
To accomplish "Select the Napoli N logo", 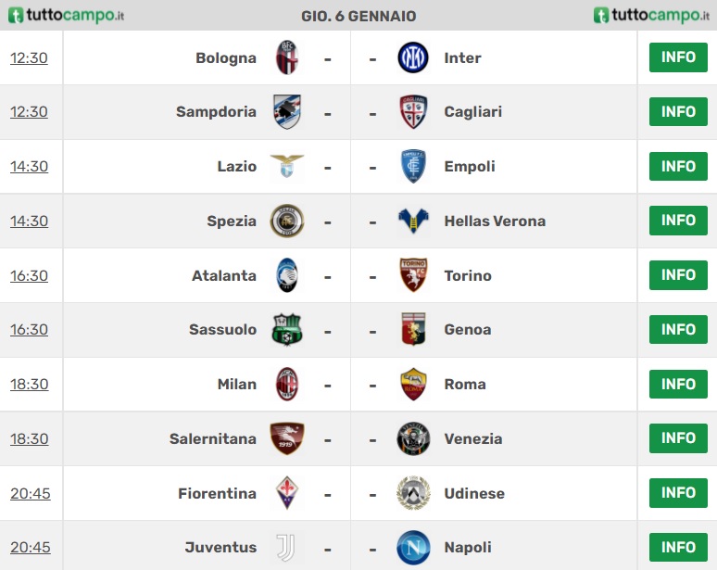I will (x=413, y=547).
